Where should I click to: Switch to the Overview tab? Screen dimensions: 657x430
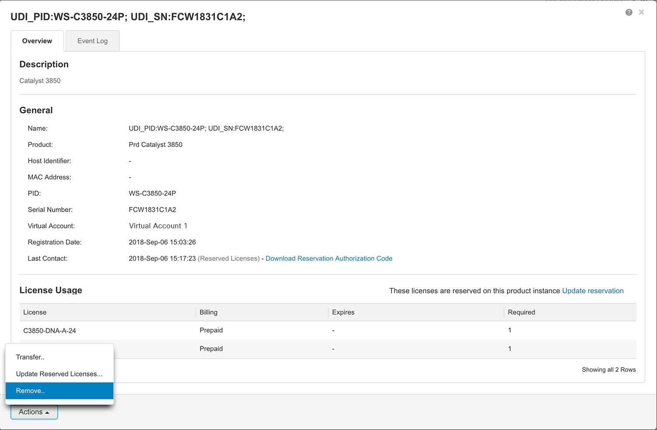[37, 41]
